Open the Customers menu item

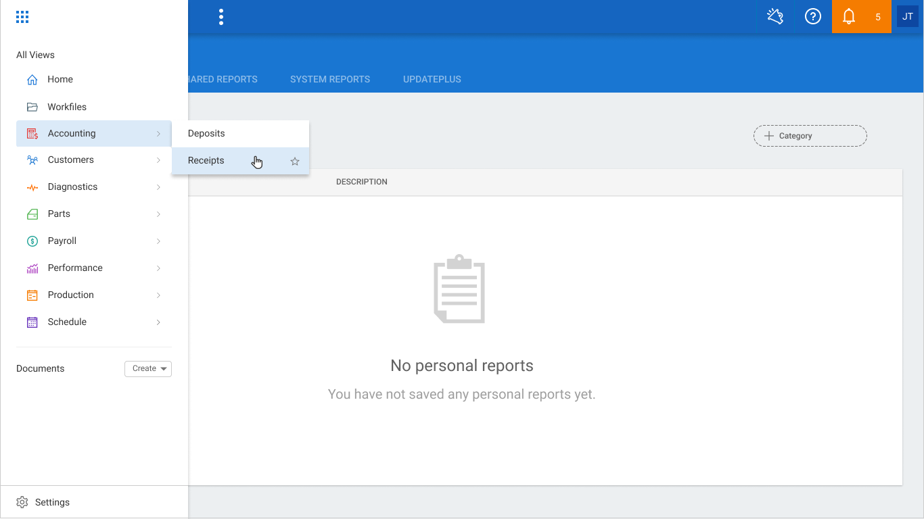point(94,160)
